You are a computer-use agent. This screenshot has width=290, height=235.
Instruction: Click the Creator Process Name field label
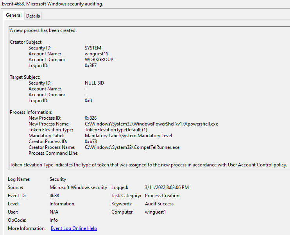pyautogui.click(x=52, y=147)
